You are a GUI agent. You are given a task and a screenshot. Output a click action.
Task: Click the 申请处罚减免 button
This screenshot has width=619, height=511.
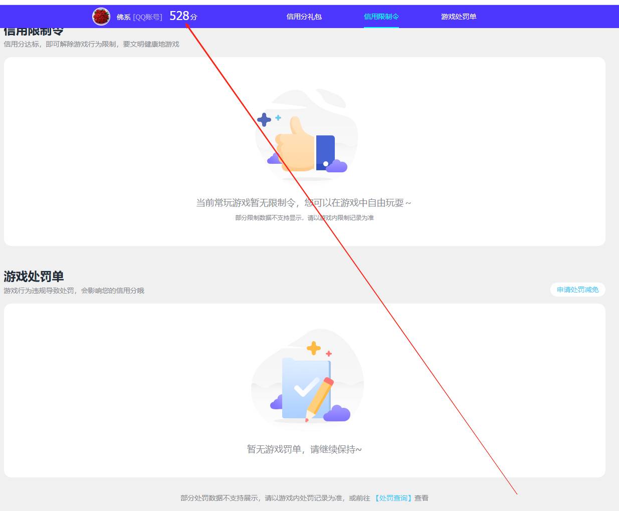coord(577,290)
